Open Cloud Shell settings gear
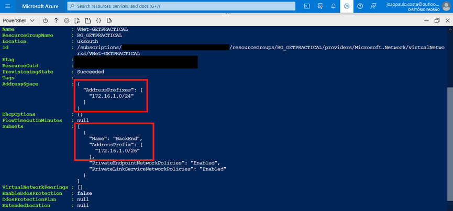This screenshot has height=211, width=453. tap(67, 21)
